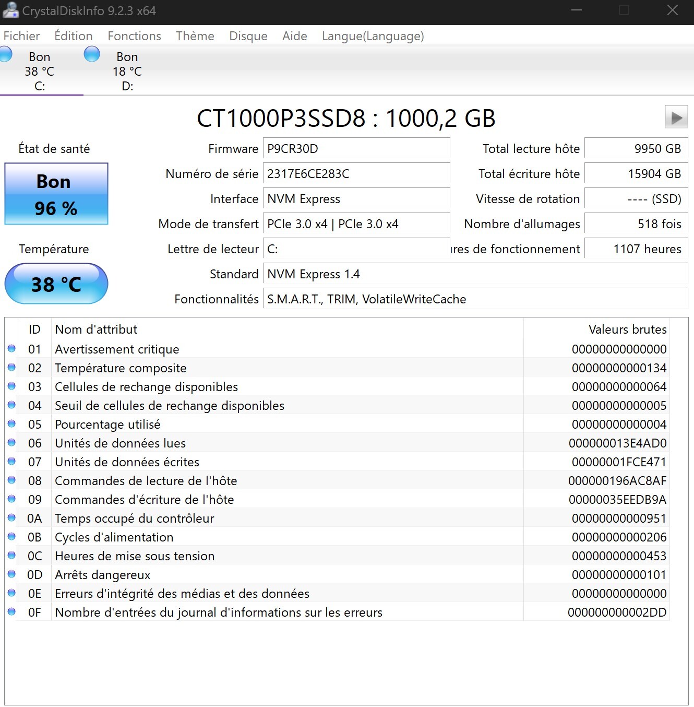Click the Interface field NVM Express
The width and height of the screenshot is (694, 707).
(x=356, y=199)
